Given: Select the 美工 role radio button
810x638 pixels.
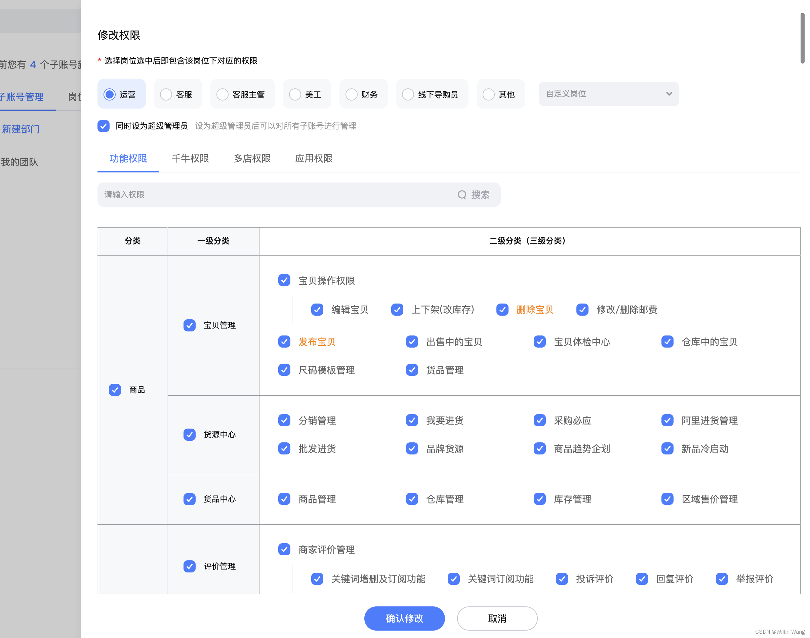Looking at the screenshot, I should tap(295, 94).
